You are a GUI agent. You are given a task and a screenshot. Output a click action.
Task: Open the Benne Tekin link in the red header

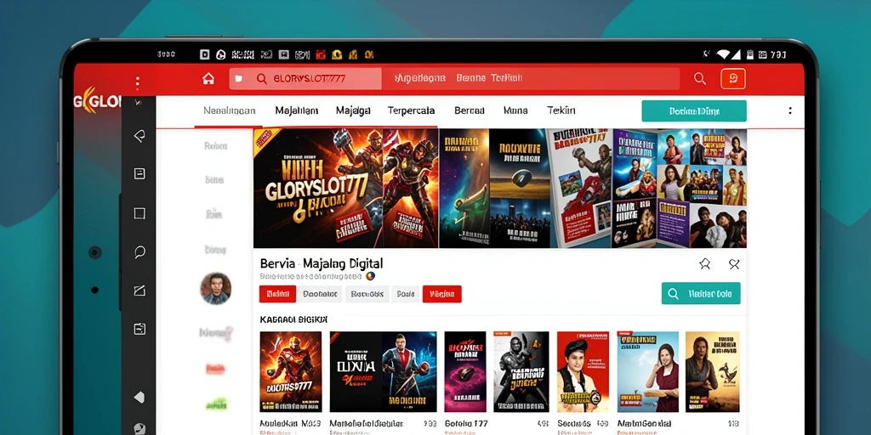pyautogui.click(x=489, y=79)
